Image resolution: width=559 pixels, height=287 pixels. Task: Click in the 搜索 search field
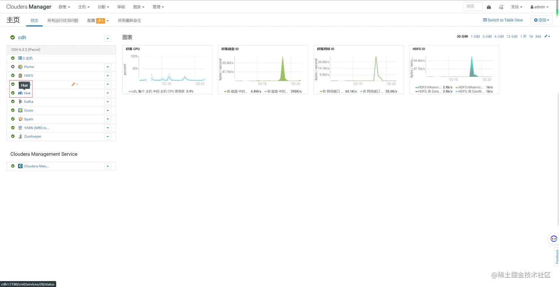[473, 6]
